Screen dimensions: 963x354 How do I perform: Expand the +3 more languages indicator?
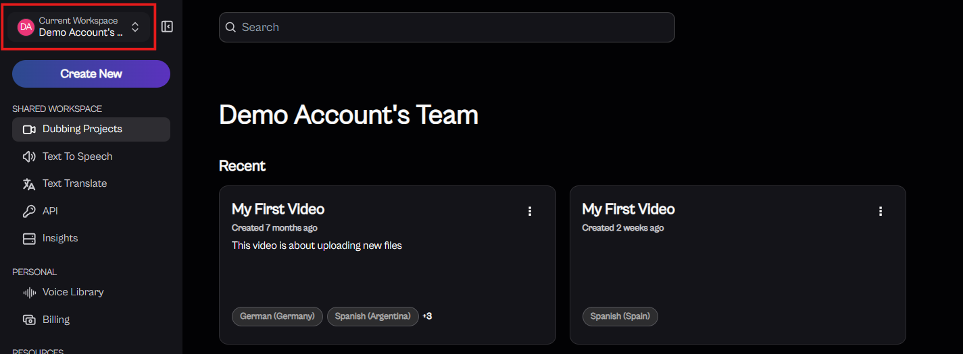click(x=427, y=316)
